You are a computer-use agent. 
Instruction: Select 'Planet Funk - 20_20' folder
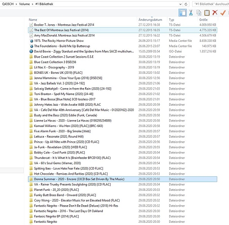(x=56, y=190)
